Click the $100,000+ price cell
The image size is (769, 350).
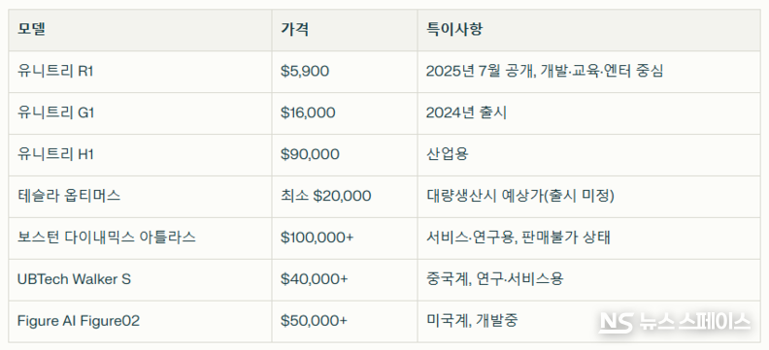point(345,238)
